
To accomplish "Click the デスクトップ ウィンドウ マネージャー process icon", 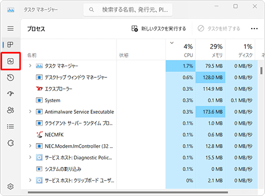I will 39,77.
